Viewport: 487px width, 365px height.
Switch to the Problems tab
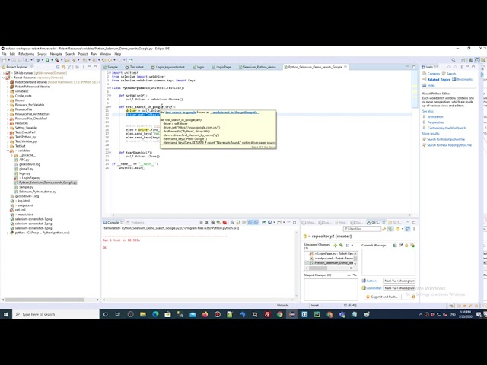135,223
